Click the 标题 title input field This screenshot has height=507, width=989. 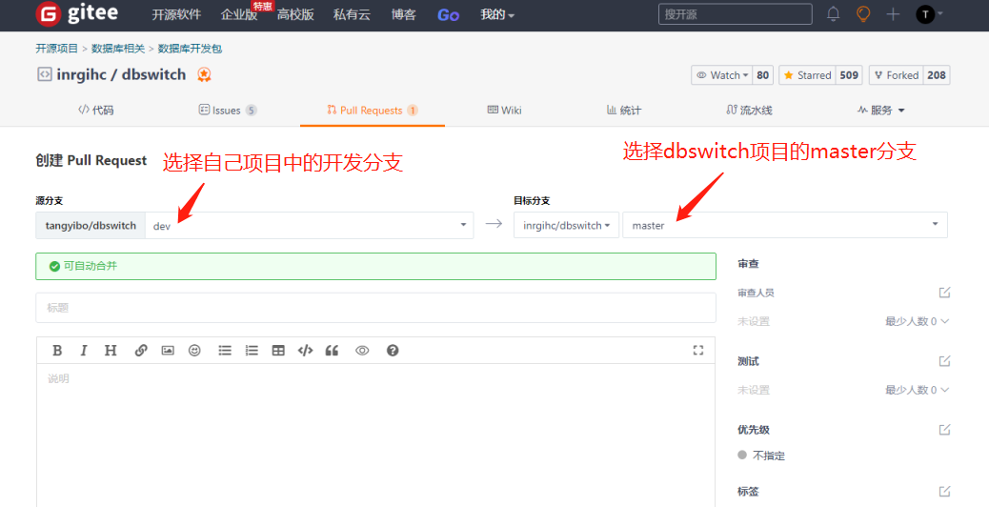375,308
